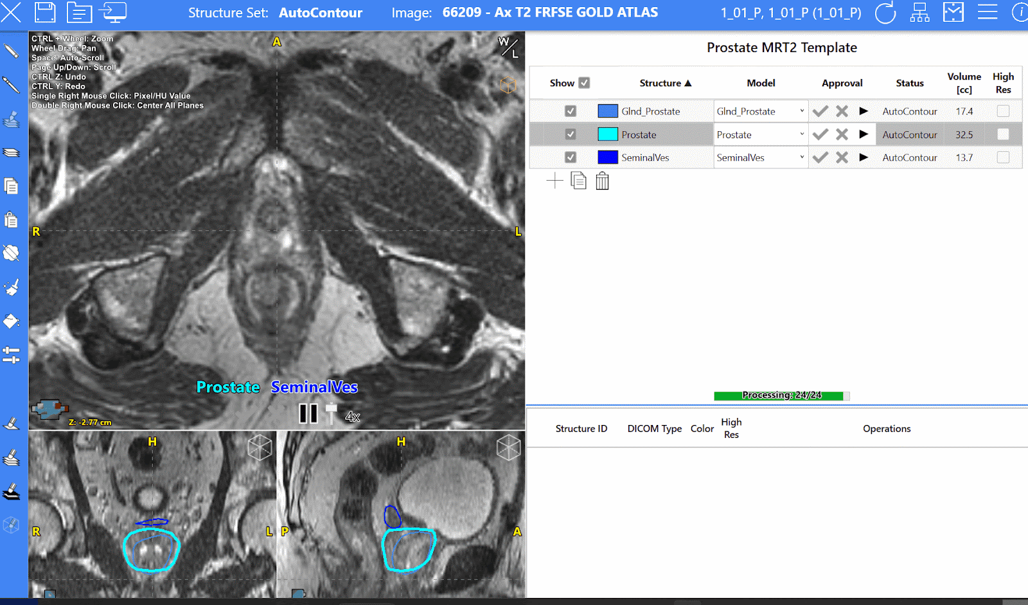This screenshot has height=605, width=1028.
Task: Click the SeminalVes dark blue color swatch
Action: (x=608, y=158)
